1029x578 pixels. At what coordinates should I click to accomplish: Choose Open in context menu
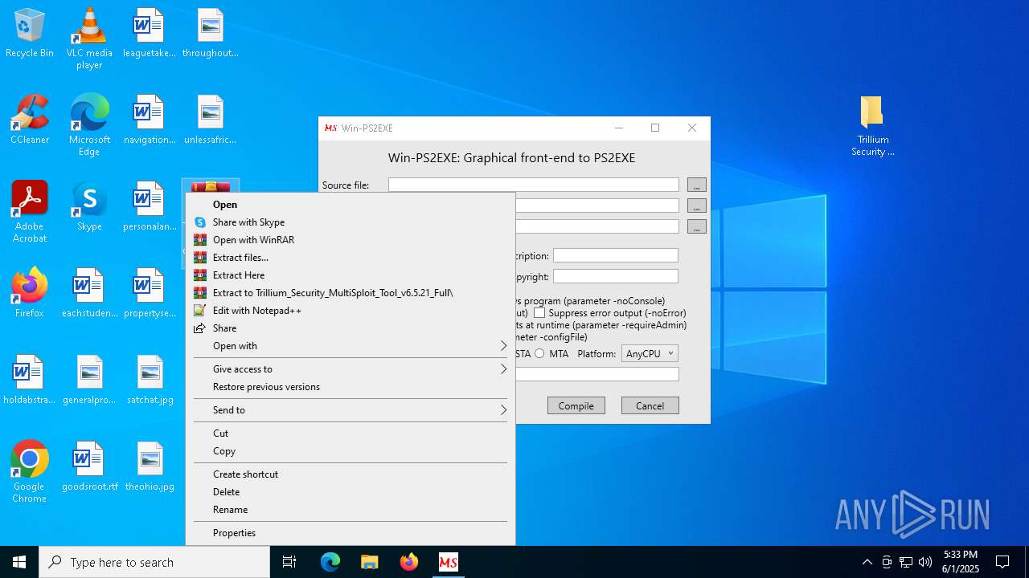click(x=351, y=205)
